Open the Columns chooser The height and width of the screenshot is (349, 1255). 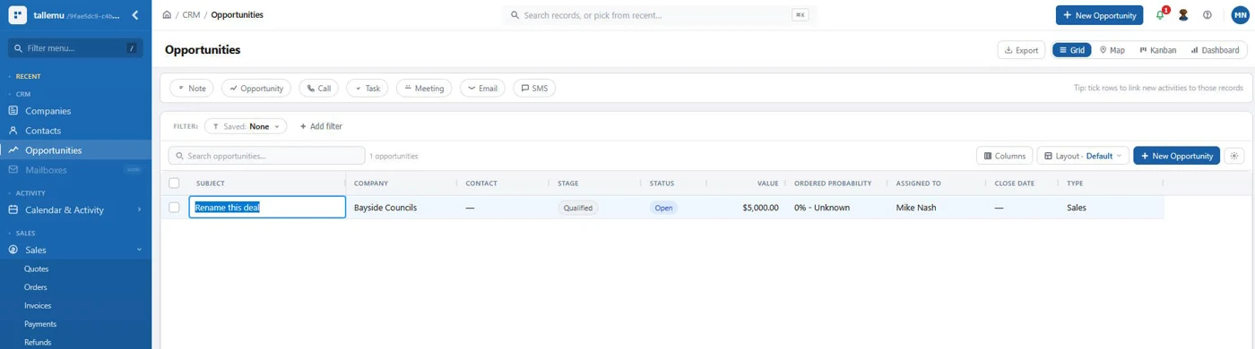pos(1004,156)
